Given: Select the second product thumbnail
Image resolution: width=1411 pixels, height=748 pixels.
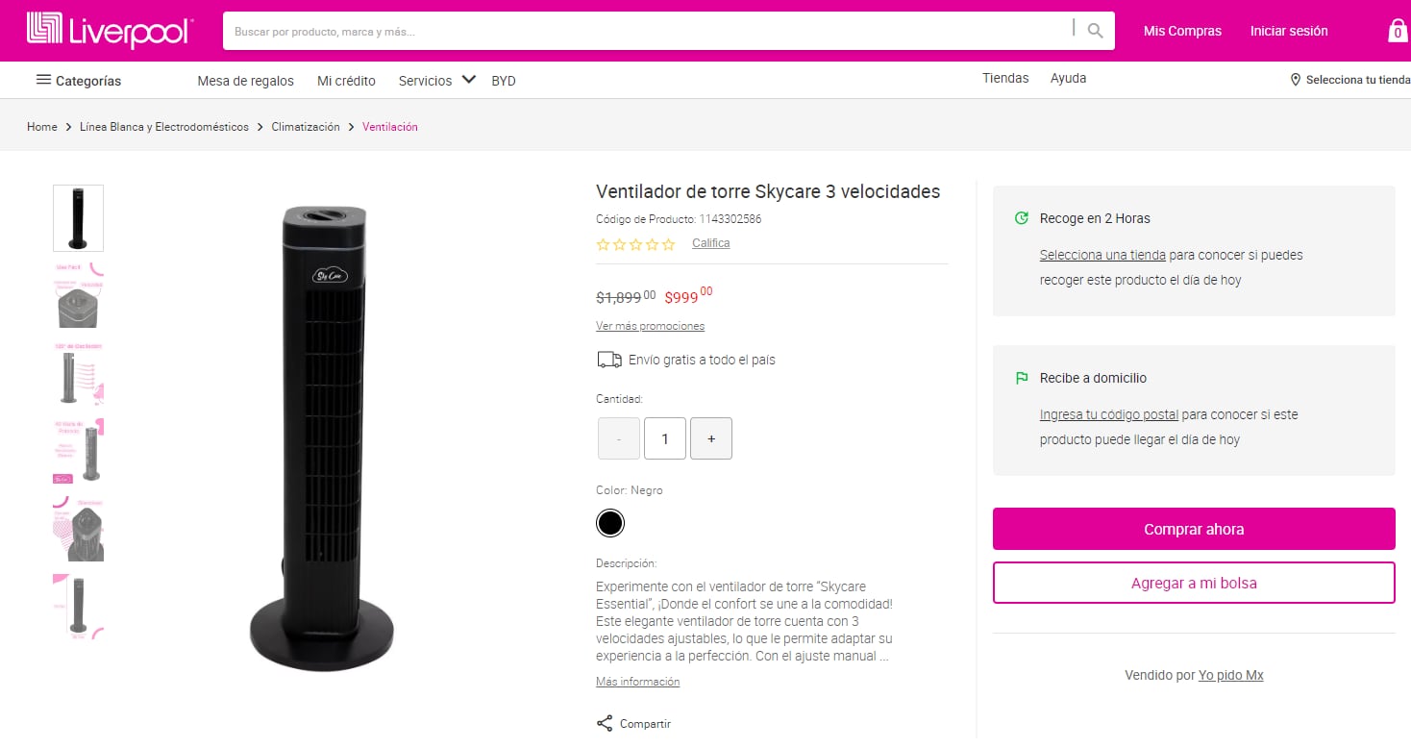Looking at the screenshot, I should coord(78,294).
